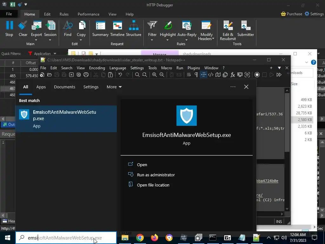The image size is (325, 244).
Task: Open 7-Zip from the taskbar
Action: coord(227,238)
